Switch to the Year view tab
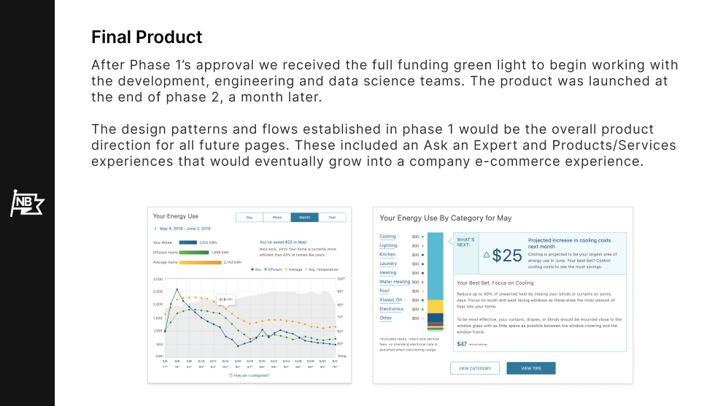Screen dimensions: 715x406 point(332,217)
